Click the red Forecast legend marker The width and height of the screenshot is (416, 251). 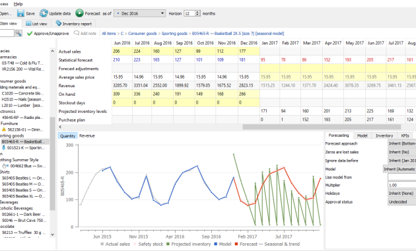236,244
